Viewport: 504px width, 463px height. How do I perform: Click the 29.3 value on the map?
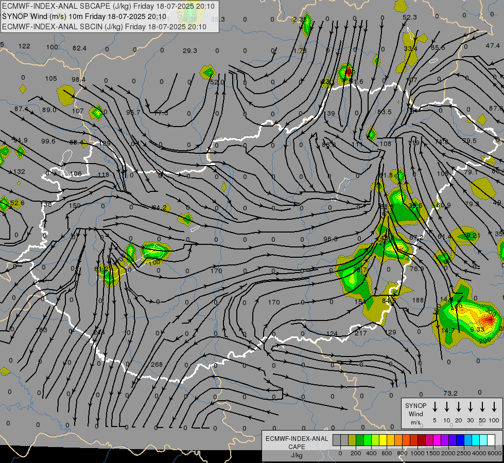189,51
